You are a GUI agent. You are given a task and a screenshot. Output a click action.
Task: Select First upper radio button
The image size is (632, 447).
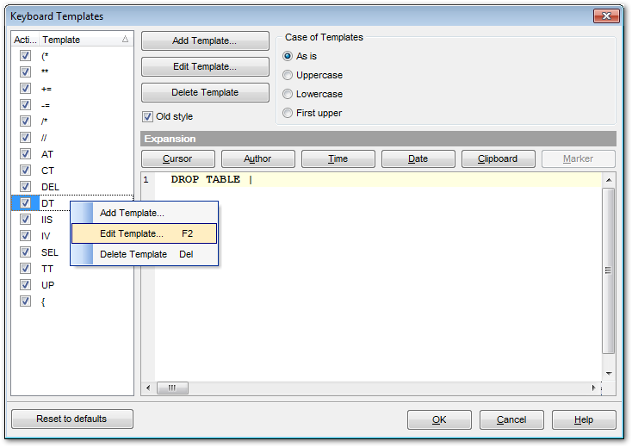(x=288, y=113)
